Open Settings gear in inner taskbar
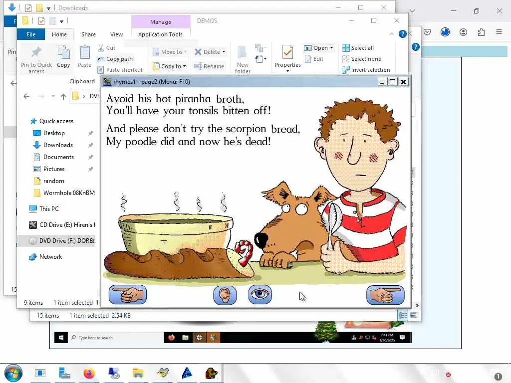 [x=199, y=338]
